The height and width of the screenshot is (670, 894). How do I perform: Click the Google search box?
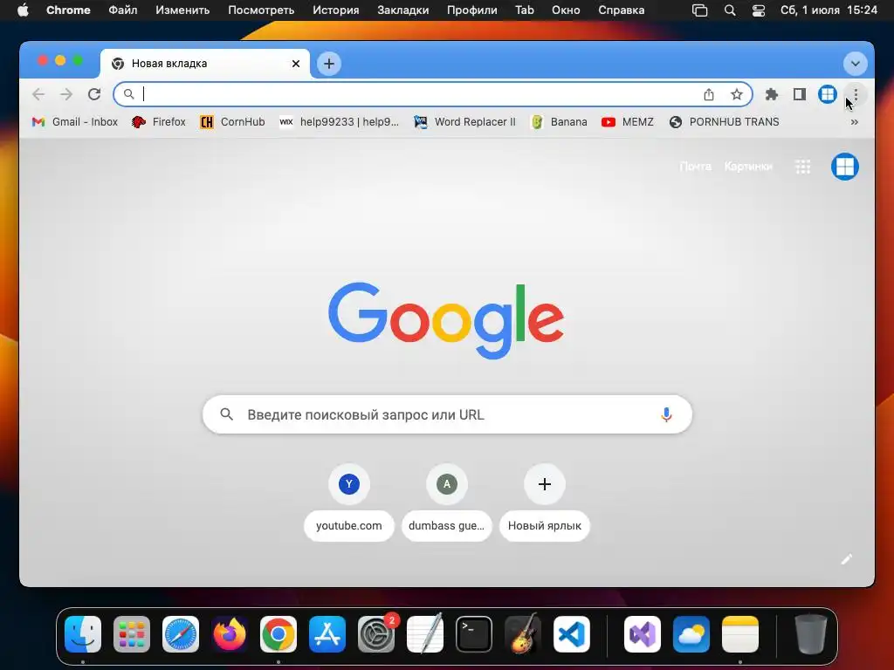[447, 414]
